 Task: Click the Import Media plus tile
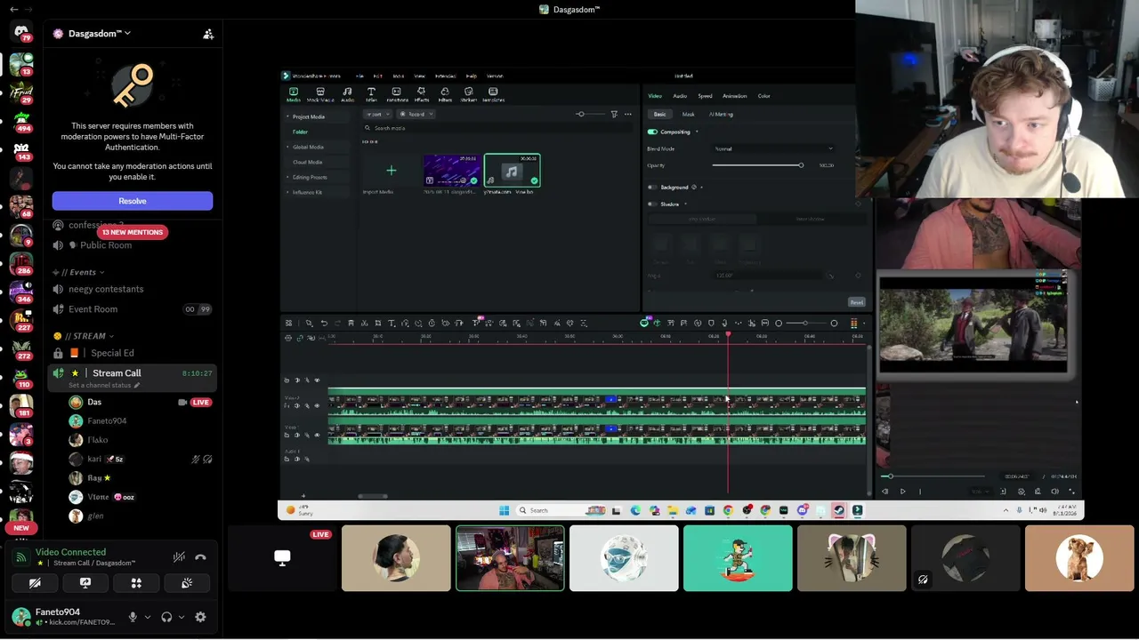pyautogui.click(x=391, y=171)
